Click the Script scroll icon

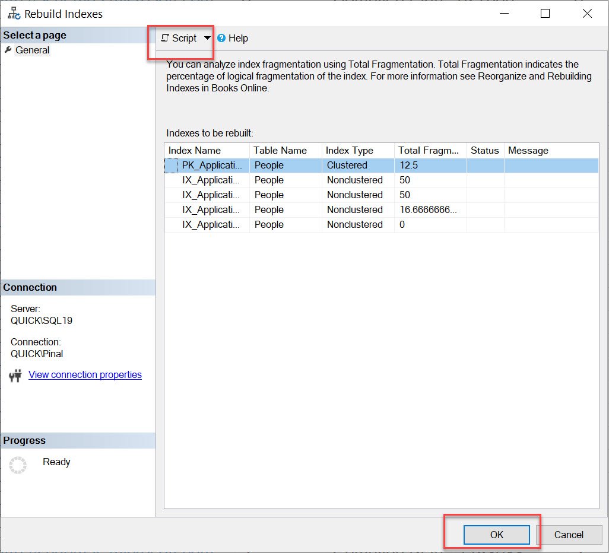[x=165, y=37]
